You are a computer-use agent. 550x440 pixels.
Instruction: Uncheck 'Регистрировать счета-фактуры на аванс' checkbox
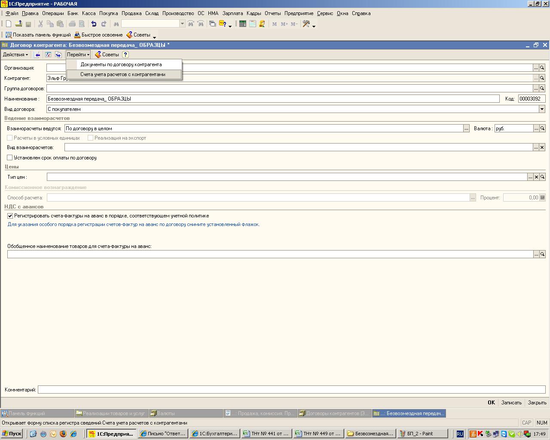(x=10, y=216)
